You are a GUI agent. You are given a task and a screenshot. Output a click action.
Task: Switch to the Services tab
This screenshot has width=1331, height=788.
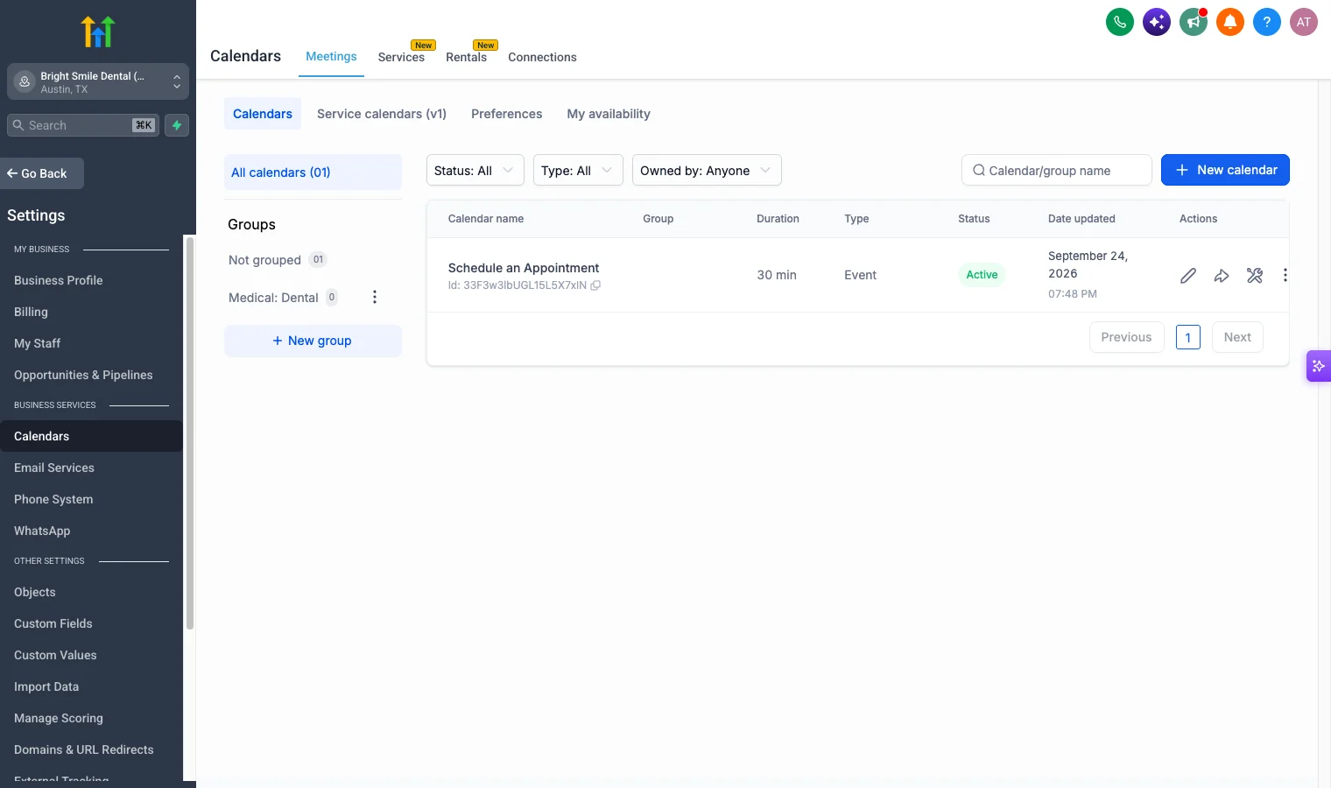point(401,57)
